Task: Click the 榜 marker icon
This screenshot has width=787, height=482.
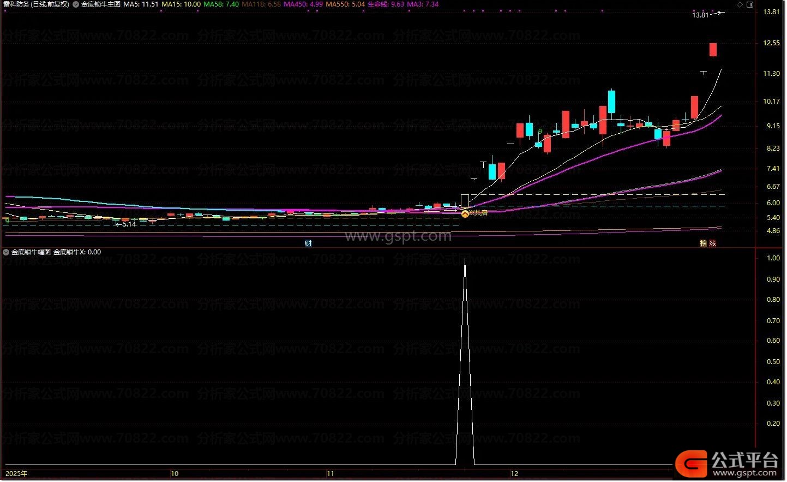Action: (704, 243)
